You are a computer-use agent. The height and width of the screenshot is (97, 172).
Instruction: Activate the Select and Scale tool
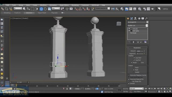tap(49, 9)
